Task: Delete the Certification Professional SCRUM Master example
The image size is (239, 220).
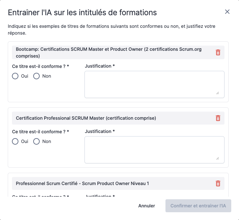Action: click(x=218, y=118)
